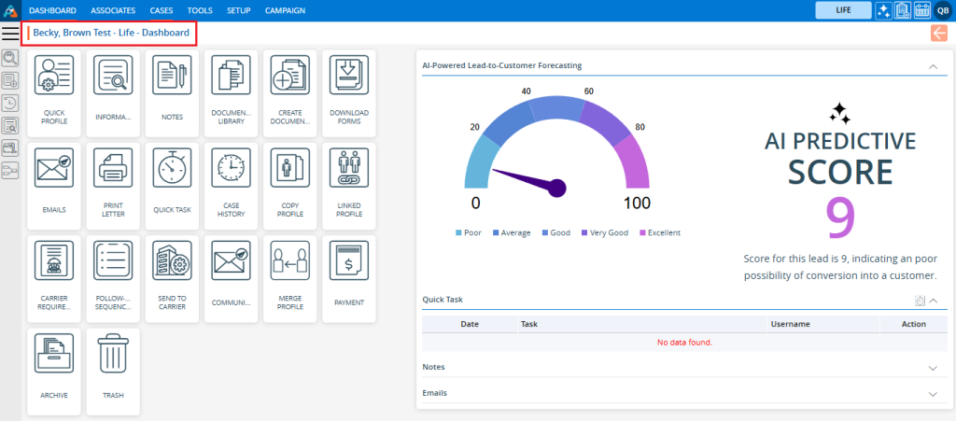The image size is (956, 421).
Task: Collapse the Quick Task section
Action: click(x=933, y=301)
